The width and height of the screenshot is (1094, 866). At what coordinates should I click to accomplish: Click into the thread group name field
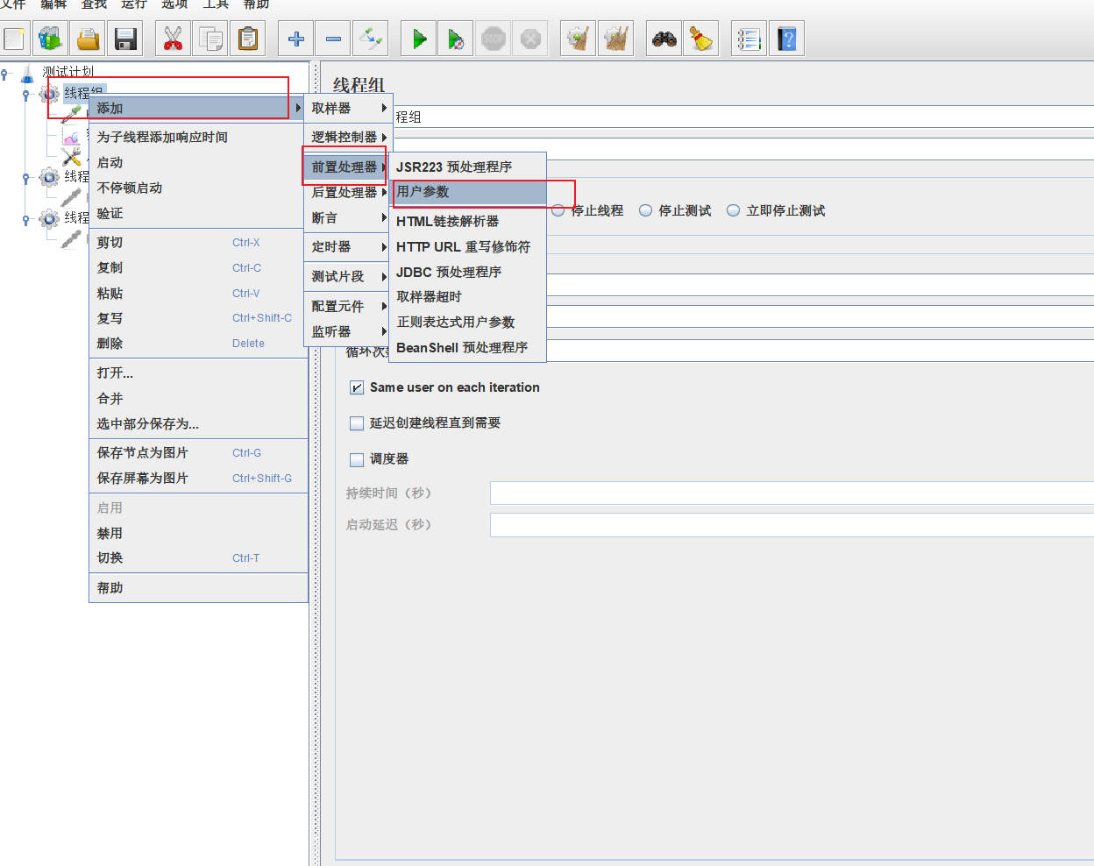coord(743,117)
